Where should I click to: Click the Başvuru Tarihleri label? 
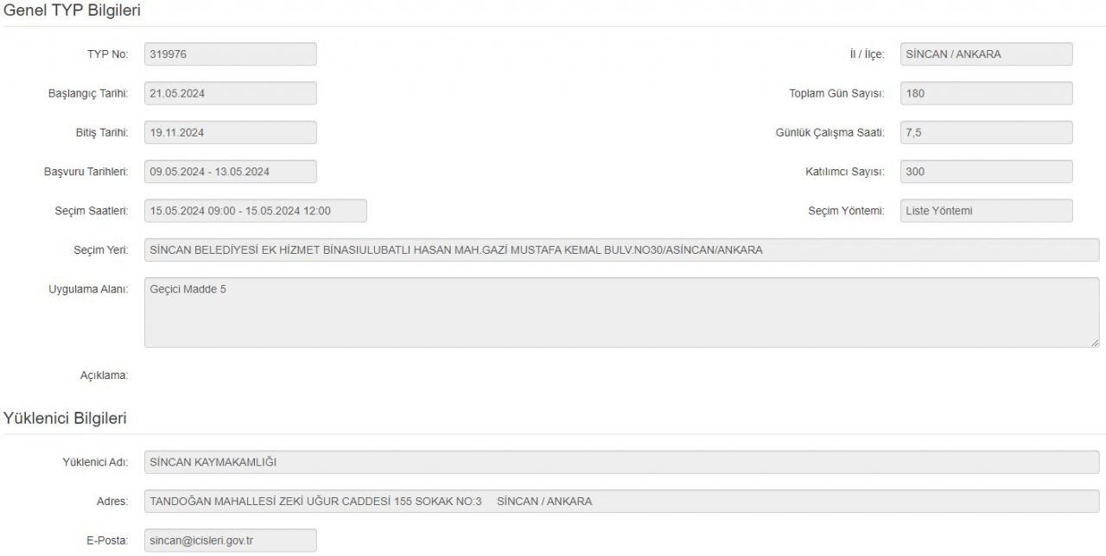(86, 172)
